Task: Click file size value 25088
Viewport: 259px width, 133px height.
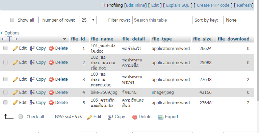Action: pos(206,63)
